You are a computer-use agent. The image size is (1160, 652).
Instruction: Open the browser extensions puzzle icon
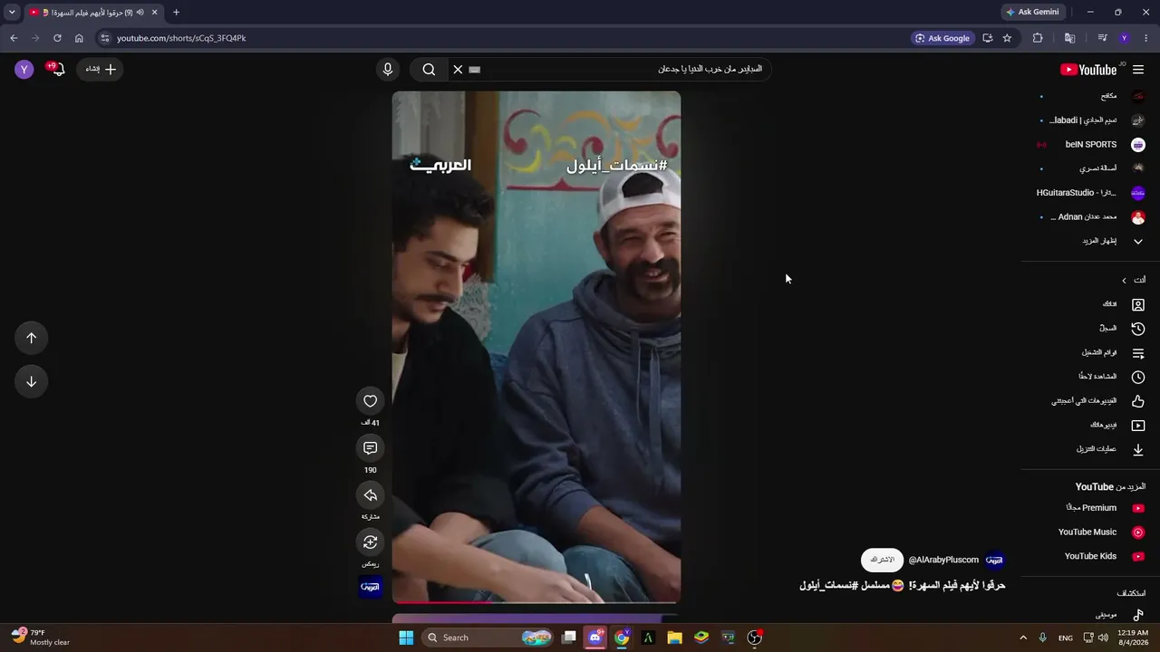(x=1038, y=38)
